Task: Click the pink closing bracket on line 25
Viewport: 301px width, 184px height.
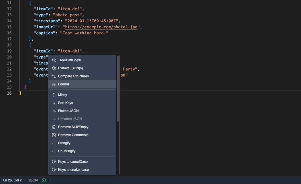Action: (x=25, y=87)
